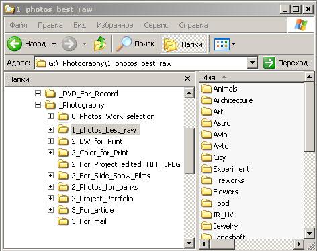Select 2_BW_for_Print folder label

pos(97,141)
